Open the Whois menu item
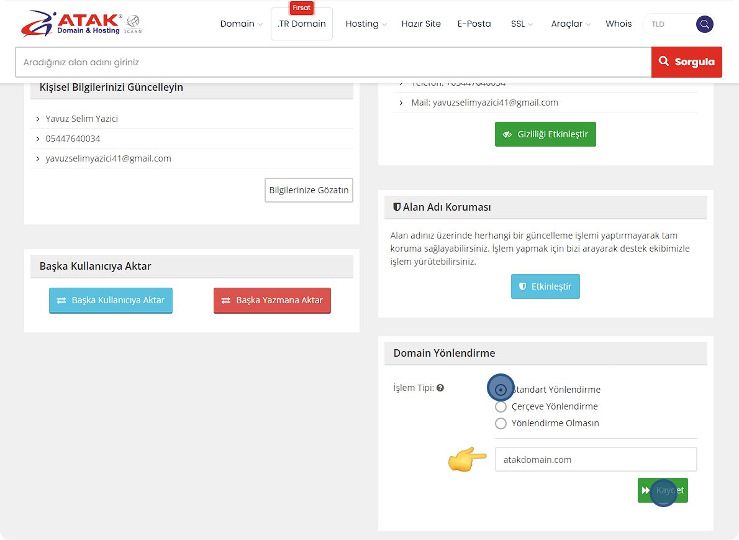The height and width of the screenshot is (540, 739). [x=619, y=24]
